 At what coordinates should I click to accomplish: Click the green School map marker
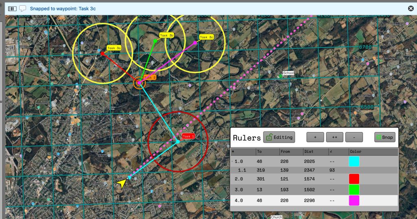281,76
